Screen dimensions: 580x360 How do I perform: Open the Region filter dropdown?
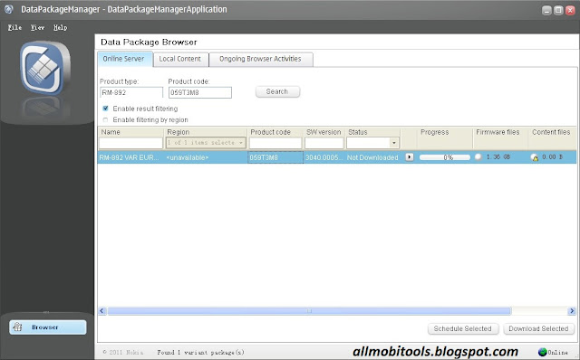tap(206, 143)
